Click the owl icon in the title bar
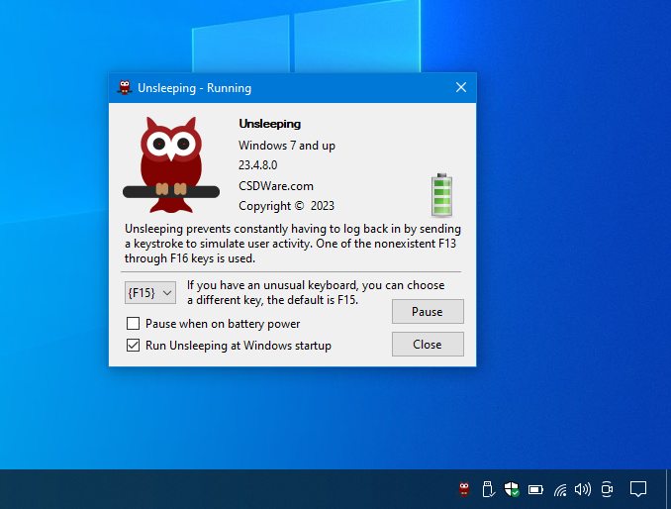This screenshot has height=509, width=671. (x=125, y=87)
